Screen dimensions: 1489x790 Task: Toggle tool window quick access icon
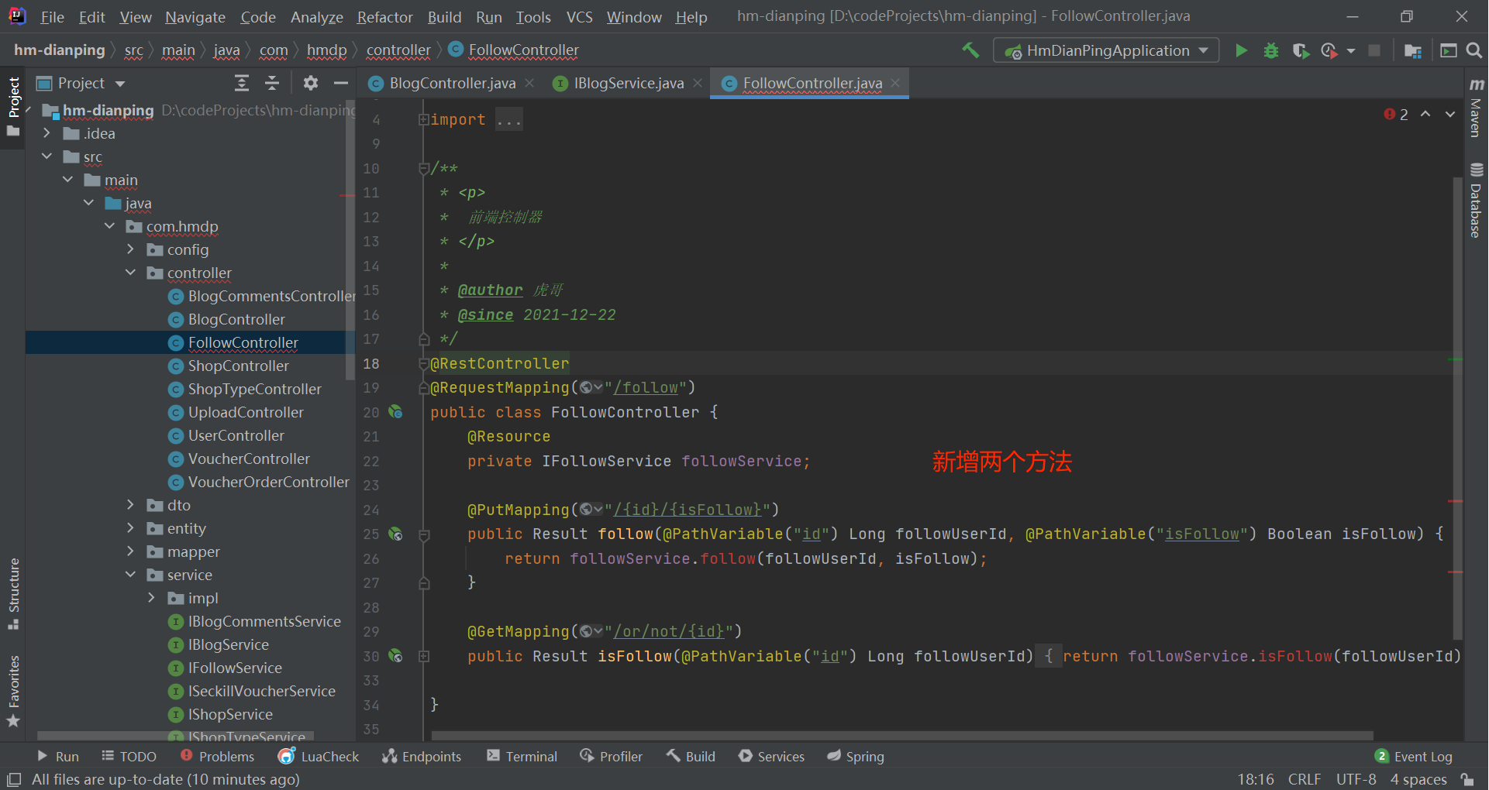point(13,779)
